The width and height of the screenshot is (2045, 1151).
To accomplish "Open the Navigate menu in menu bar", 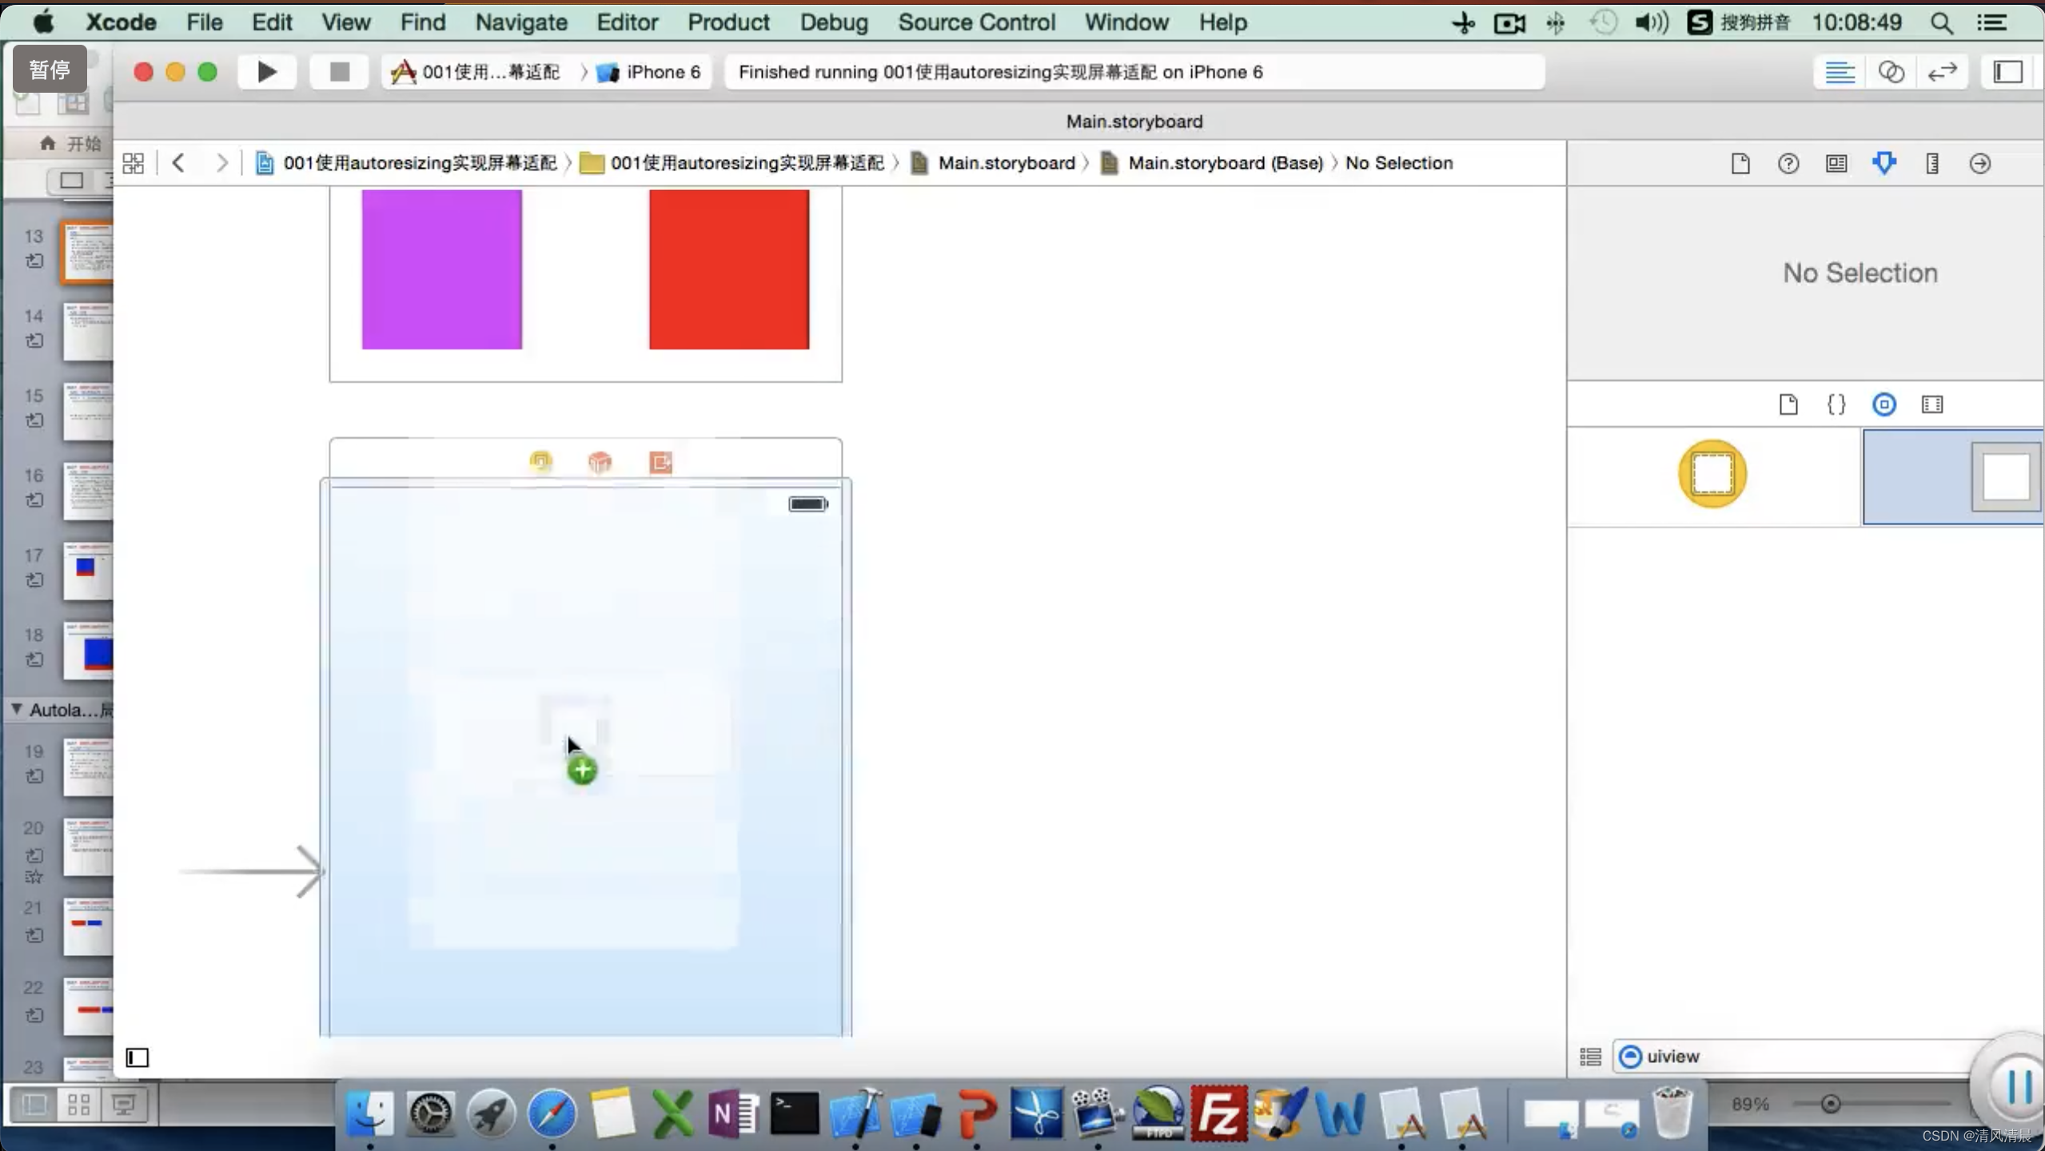I will coord(521,22).
